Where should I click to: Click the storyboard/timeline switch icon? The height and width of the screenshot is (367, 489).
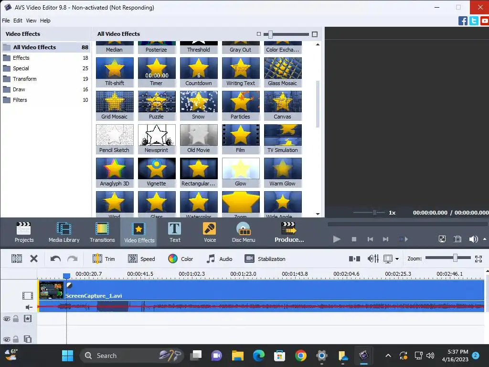[354, 259]
